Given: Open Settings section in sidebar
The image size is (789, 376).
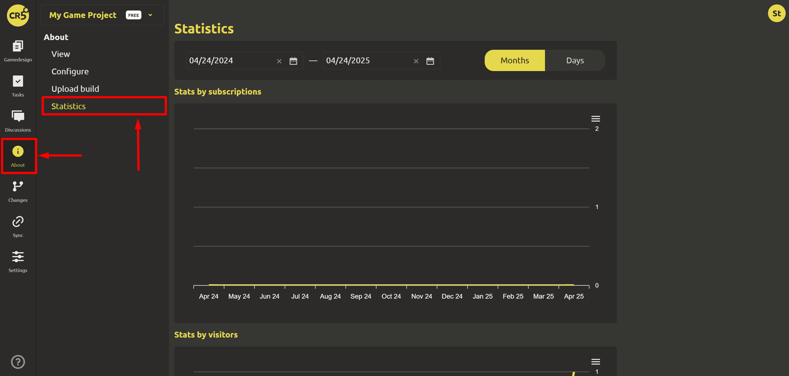Looking at the screenshot, I should (x=18, y=262).
